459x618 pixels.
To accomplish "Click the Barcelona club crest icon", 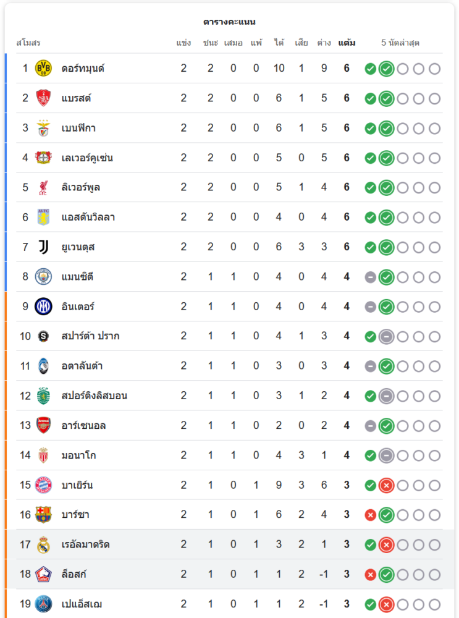I will [x=43, y=515].
